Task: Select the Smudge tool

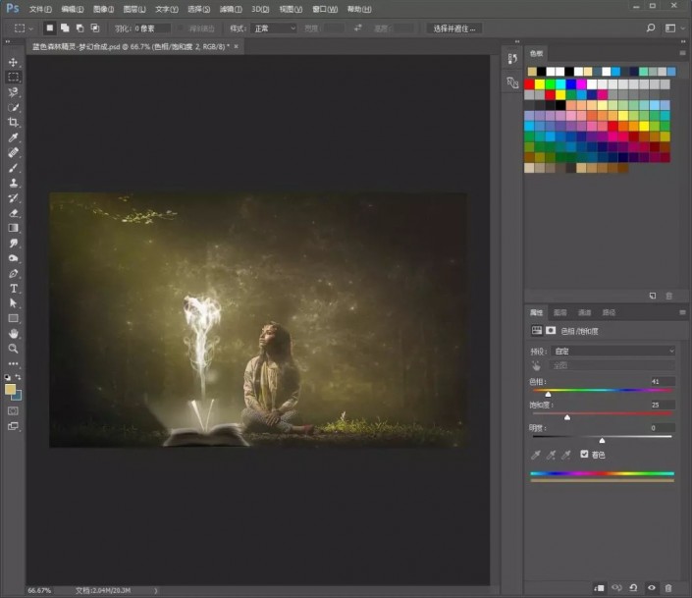Action: [x=13, y=243]
